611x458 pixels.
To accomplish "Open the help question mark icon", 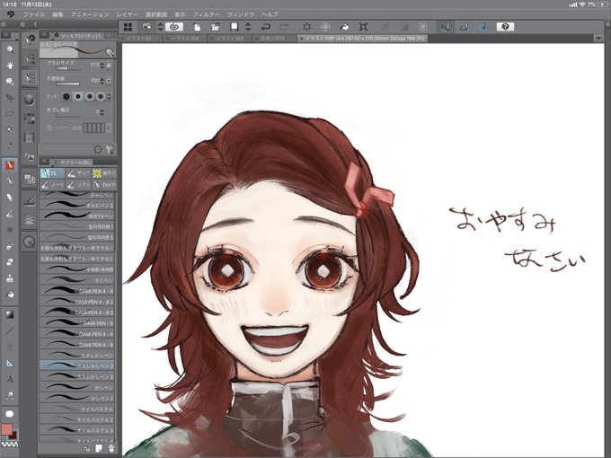I will click(x=505, y=27).
